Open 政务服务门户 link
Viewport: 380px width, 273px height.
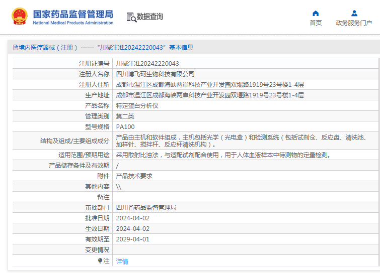pyautogui.click(x=354, y=23)
